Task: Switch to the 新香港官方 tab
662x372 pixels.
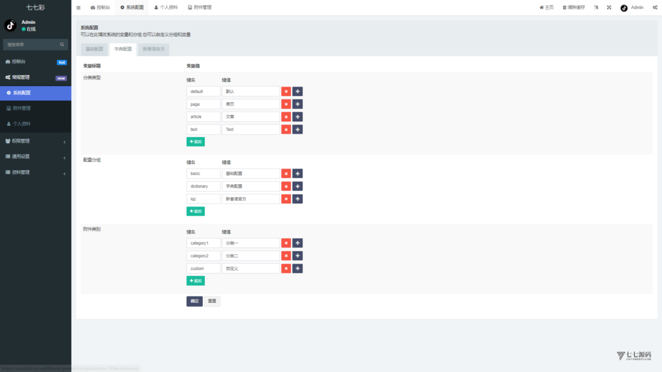Action: coord(154,49)
